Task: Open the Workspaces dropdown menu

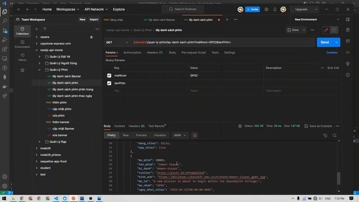Action: (x=67, y=10)
